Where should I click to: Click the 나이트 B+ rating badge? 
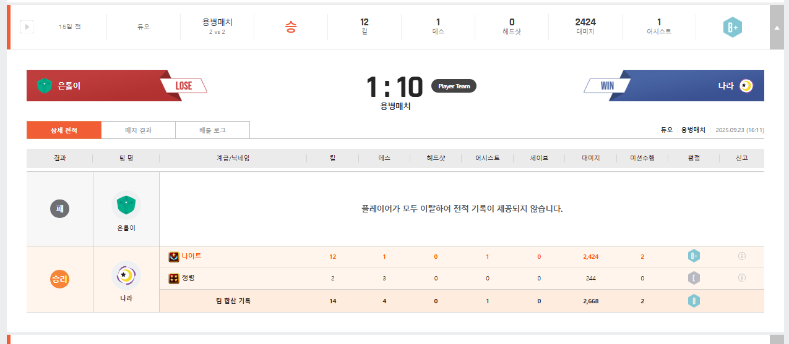694,256
